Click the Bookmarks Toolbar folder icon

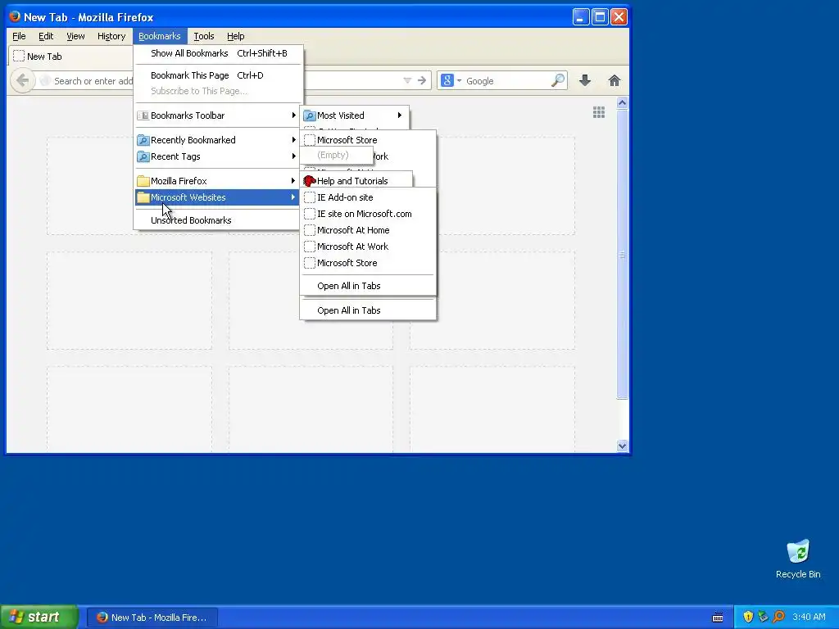[143, 115]
